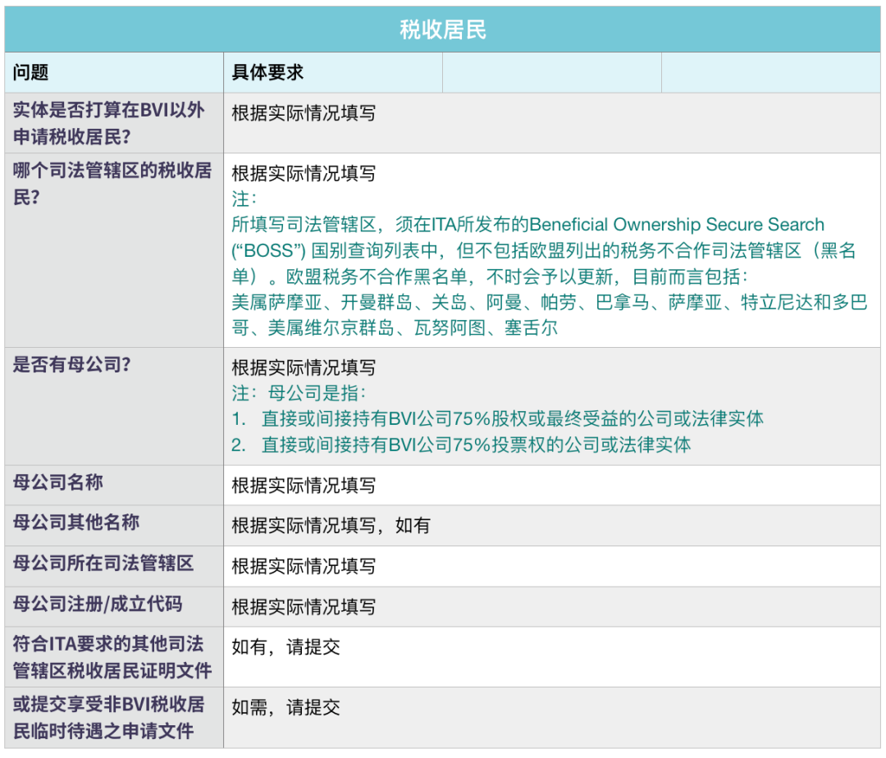Select the 或提交享受非BVI税收居民临时待遇 label cell
Screen dimensions: 886x758
coord(112,717)
